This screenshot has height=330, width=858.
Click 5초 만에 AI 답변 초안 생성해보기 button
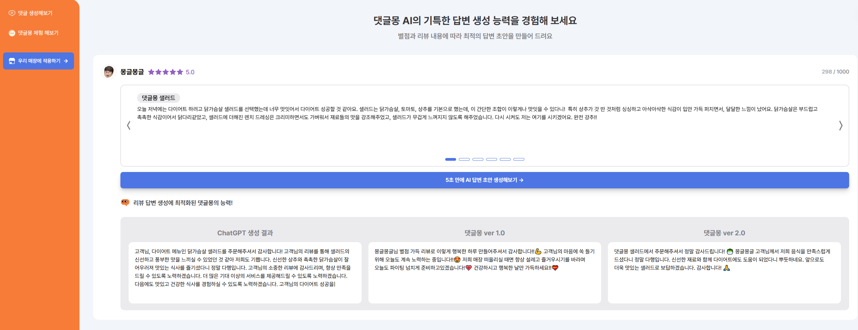(x=484, y=180)
